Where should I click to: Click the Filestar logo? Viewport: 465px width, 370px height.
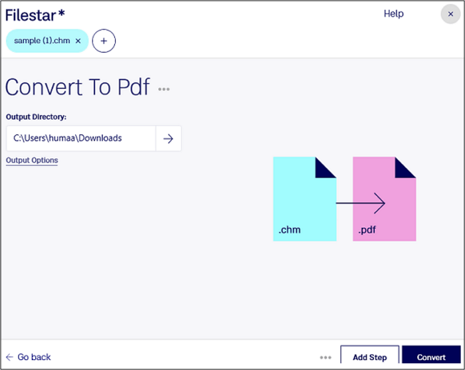pos(35,15)
